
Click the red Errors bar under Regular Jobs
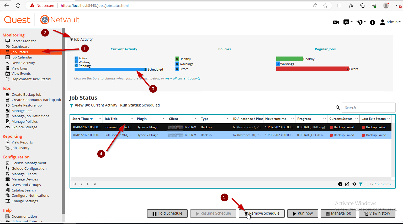(312, 69)
